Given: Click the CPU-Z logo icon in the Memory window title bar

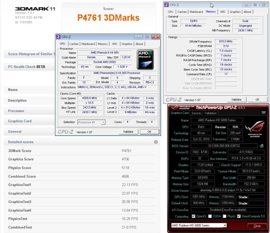Looking at the screenshot, I should click(166, 5).
